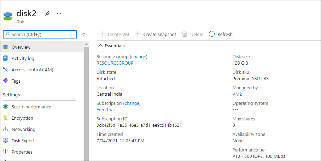The height and width of the screenshot is (161, 321).
Task: Click the search magnifier icon
Action: click(7, 34)
